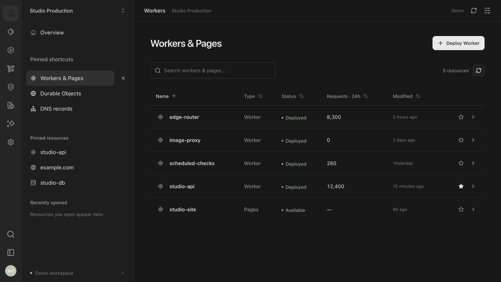Click the network nodes icon in the left rail

click(11, 69)
